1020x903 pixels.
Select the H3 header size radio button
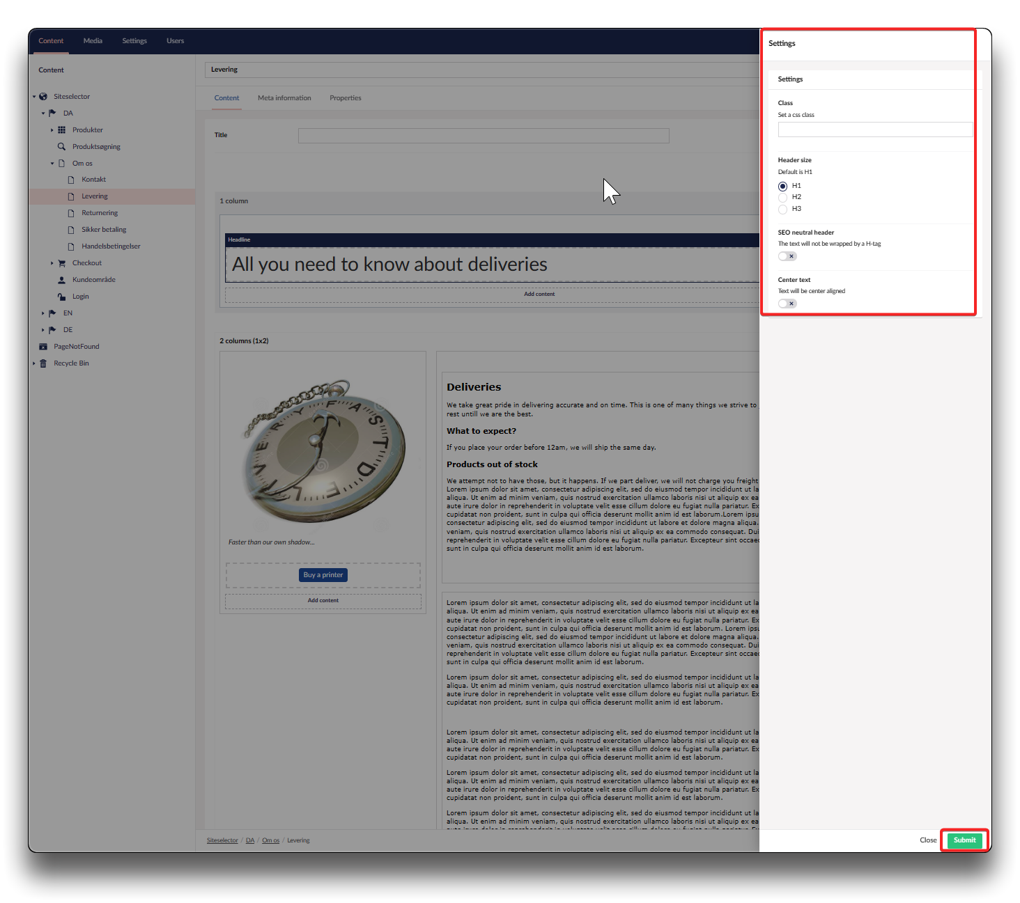783,210
